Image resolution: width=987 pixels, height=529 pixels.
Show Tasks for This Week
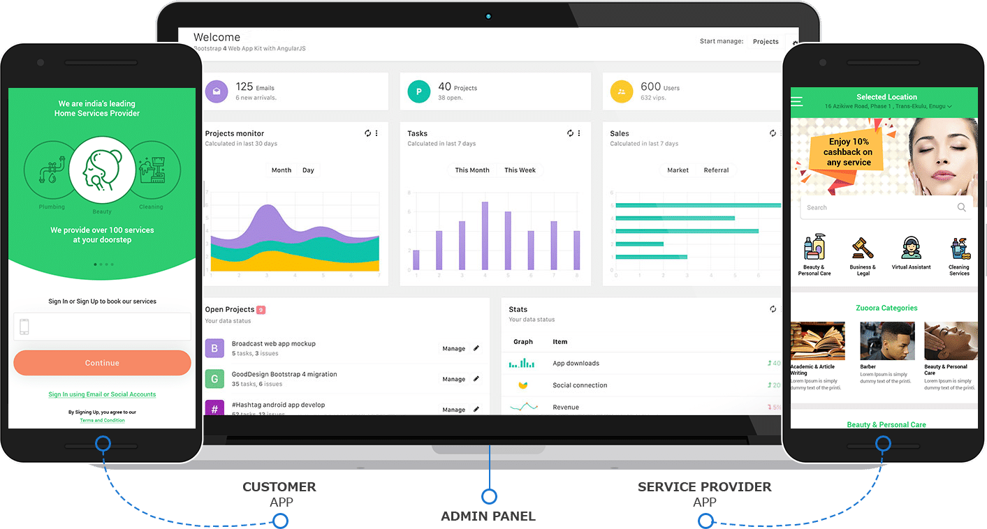520,170
